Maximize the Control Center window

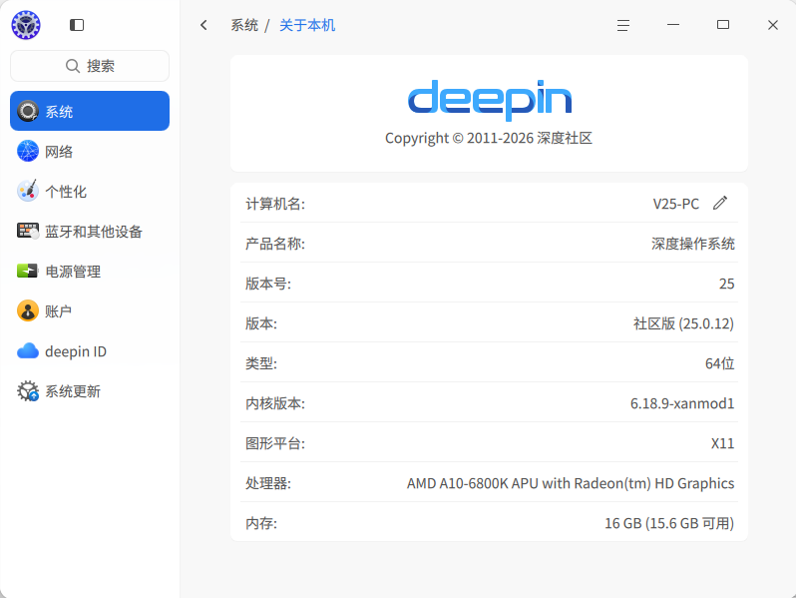tap(723, 24)
